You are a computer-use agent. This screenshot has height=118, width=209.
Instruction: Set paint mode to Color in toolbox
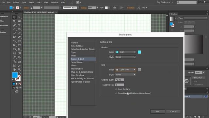click(14, 84)
